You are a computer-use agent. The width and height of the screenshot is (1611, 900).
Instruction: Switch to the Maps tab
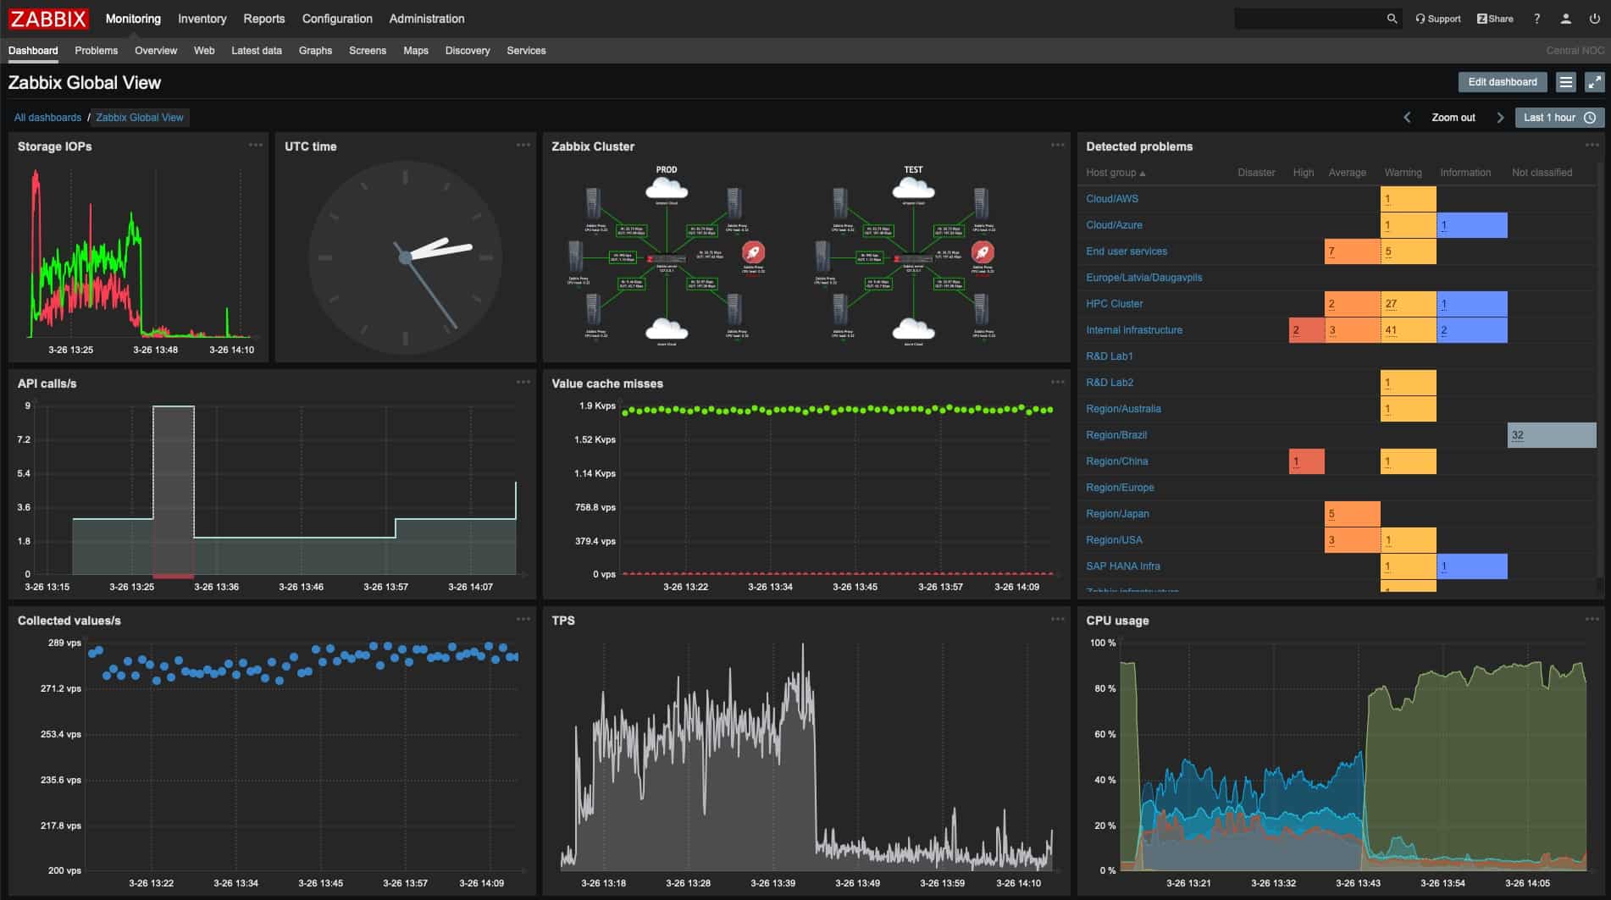pos(416,51)
